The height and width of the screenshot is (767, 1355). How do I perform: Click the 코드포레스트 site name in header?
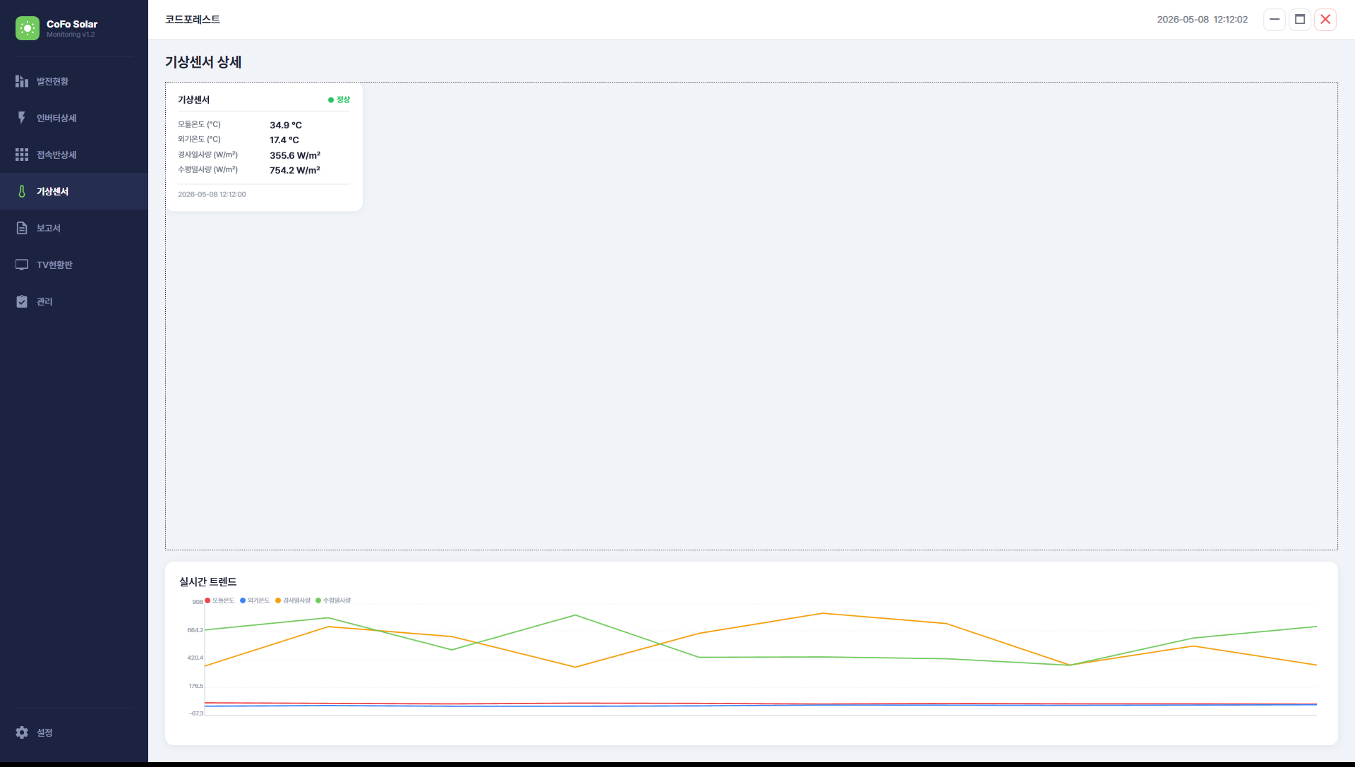pos(193,19)
